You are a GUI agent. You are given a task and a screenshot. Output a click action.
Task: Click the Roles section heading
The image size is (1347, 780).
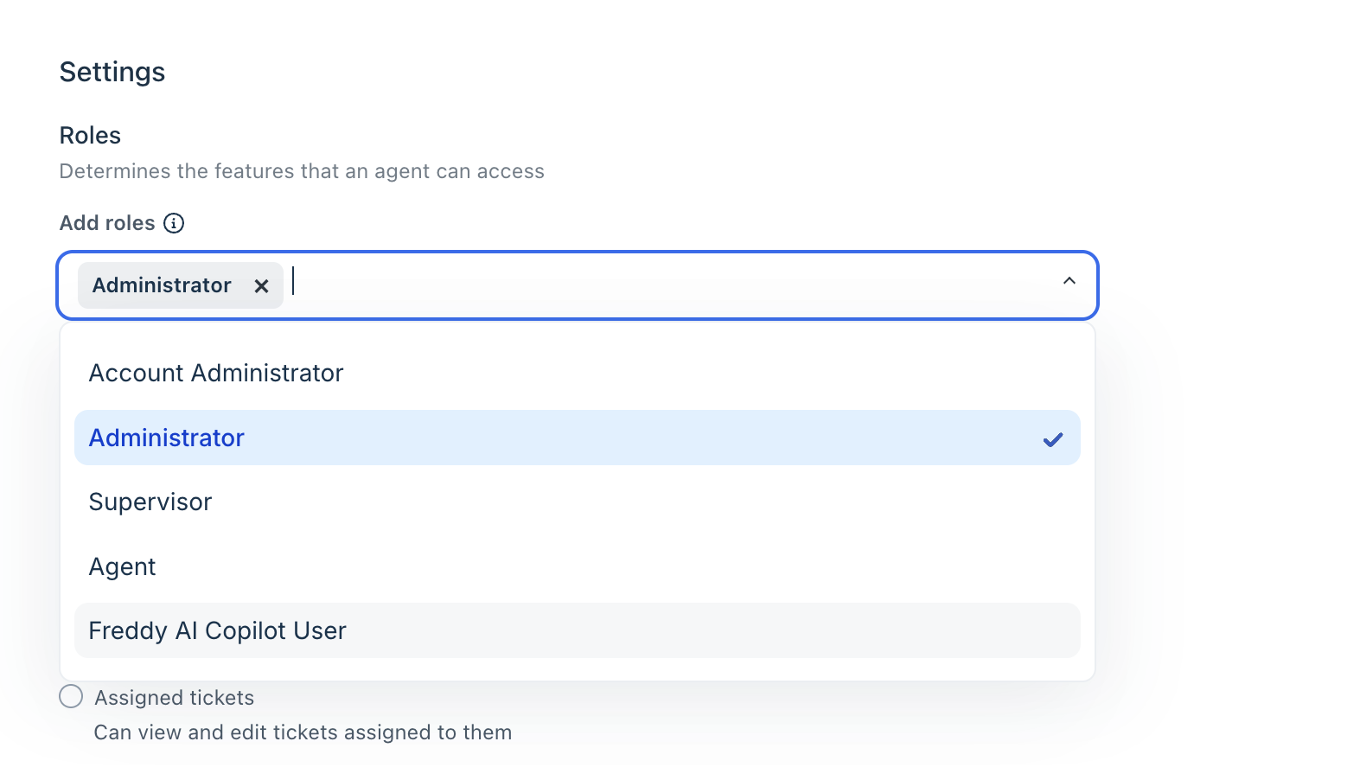click(90, 136)
